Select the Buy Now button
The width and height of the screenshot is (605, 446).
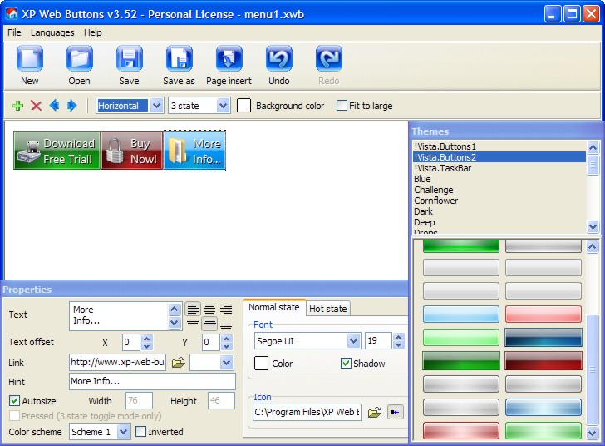click(132, 151)
